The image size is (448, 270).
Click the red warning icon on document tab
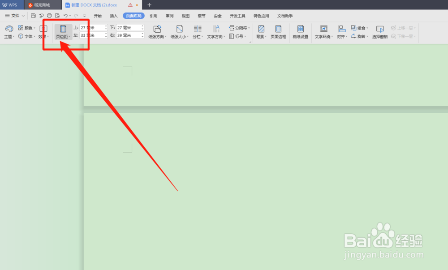[130, 5]
